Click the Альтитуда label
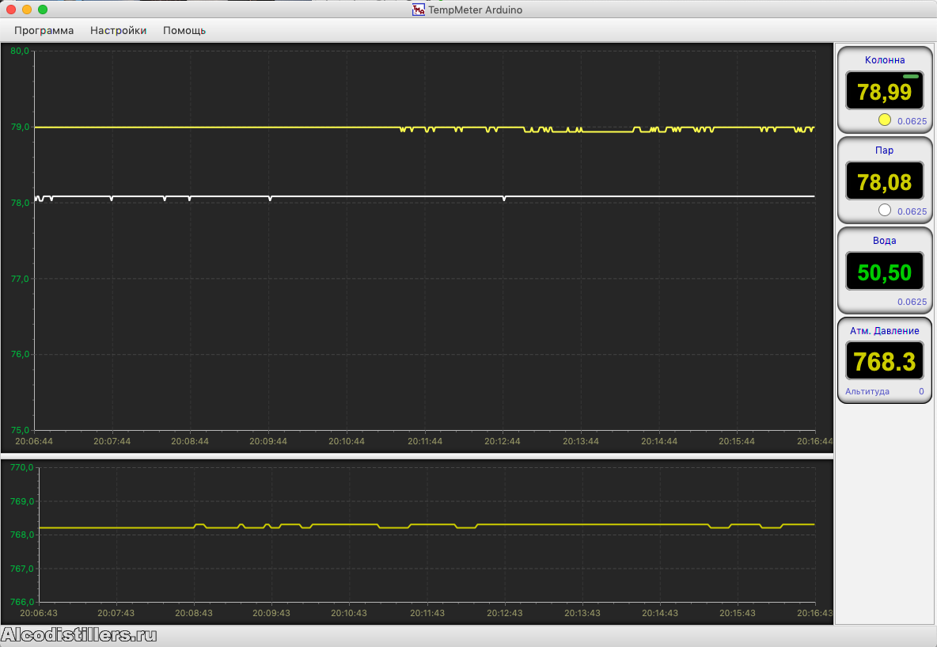937x647 pixels. coord(867,391)
